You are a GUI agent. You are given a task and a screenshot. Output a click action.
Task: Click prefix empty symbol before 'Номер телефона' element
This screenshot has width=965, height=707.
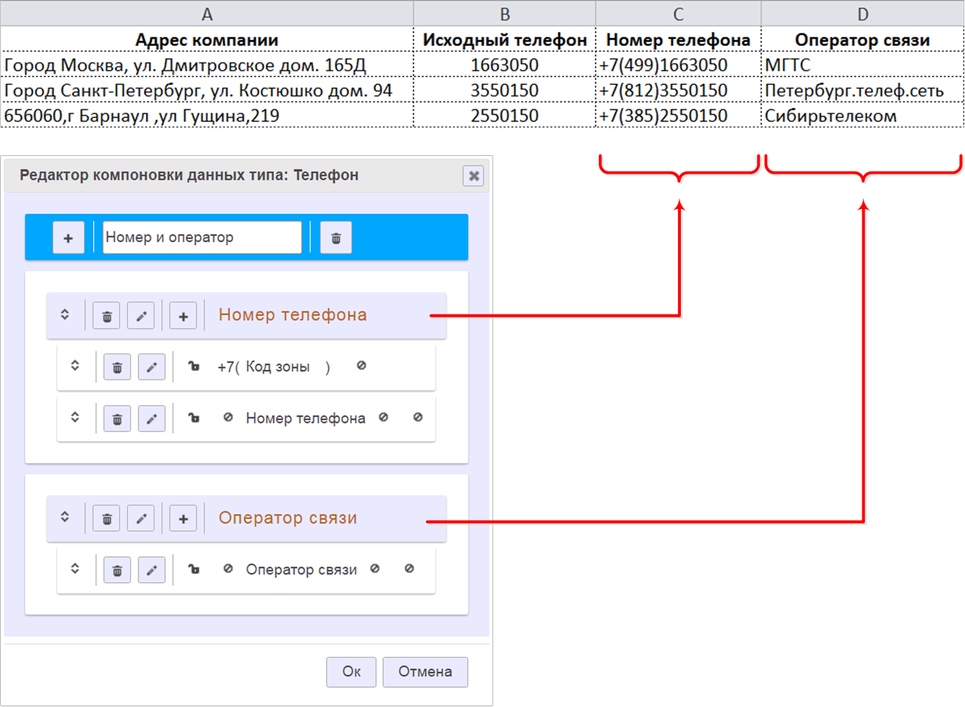click(228, 417)
